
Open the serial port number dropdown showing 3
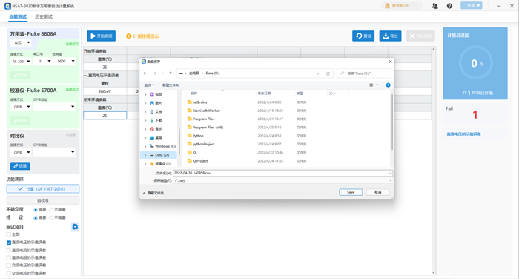point(43,61)
